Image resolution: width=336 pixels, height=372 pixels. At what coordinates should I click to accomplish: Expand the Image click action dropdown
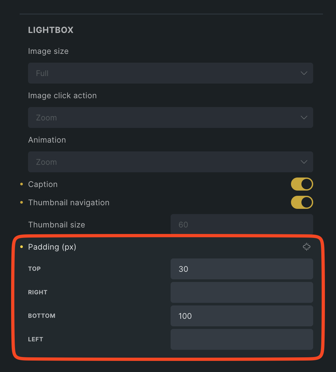(x=171, y=117)
